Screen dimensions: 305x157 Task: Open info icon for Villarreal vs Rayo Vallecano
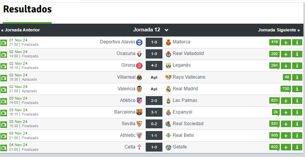click(297, 77)
